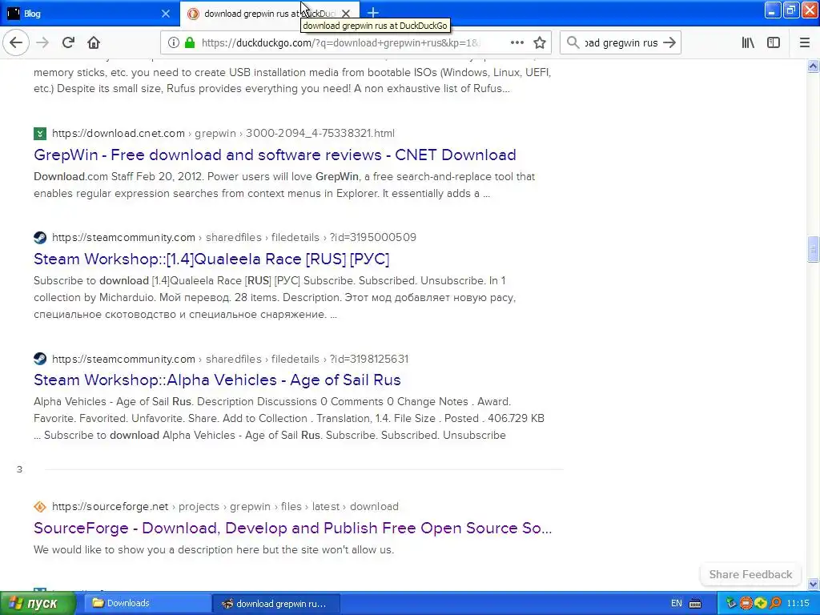Click the green secure connection padlock

[189, 43]
